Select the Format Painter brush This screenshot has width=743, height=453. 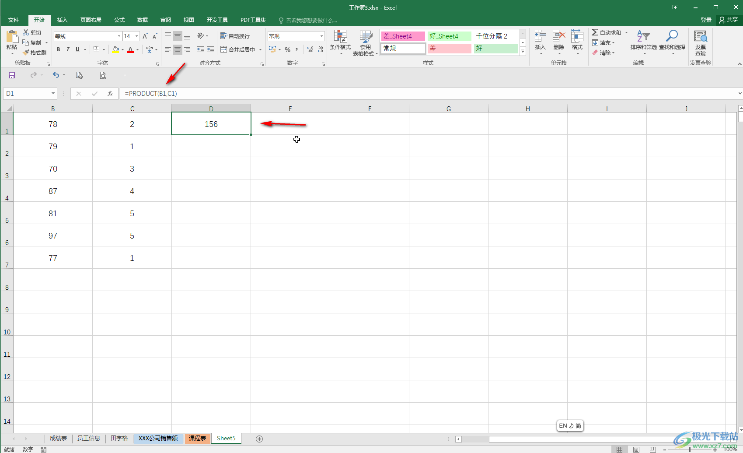(26, 53)
